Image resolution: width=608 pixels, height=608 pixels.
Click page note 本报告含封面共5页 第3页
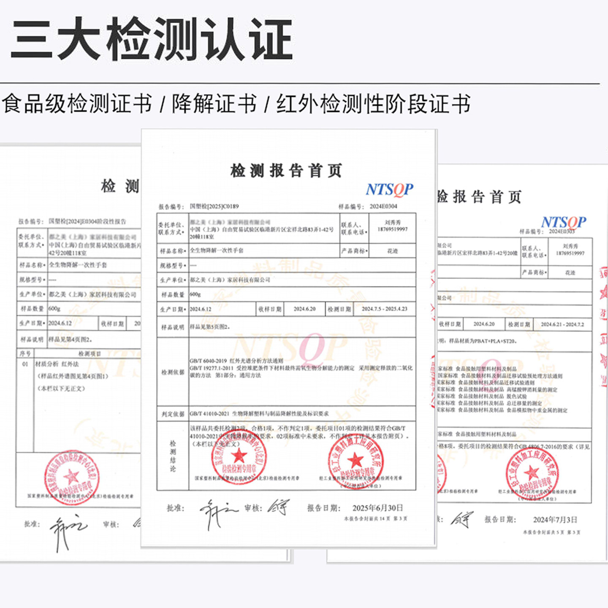[x=551, y=532]
